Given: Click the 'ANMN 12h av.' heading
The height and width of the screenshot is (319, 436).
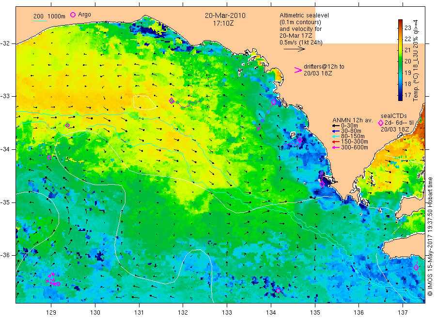Looking at the screenshot, I should pyautogui.click(x=353, y=120).
